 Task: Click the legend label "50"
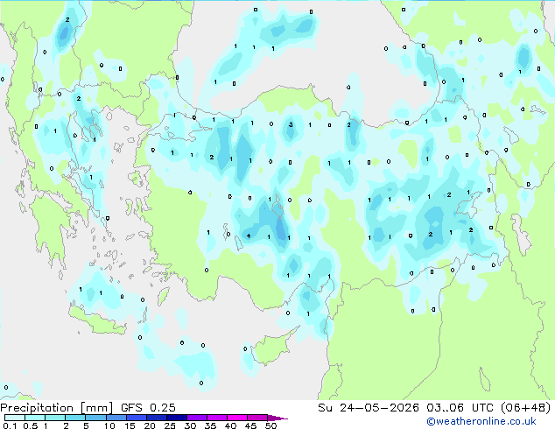coord(270,425)
